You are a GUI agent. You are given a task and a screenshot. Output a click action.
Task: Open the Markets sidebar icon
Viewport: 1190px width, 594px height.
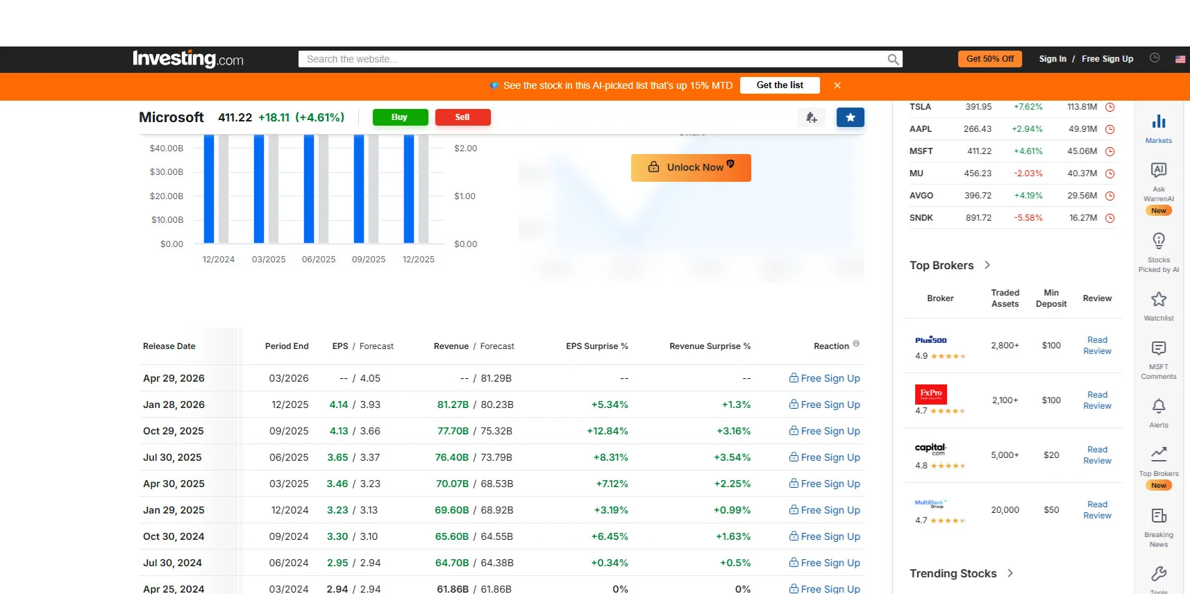coord(1158,128)
